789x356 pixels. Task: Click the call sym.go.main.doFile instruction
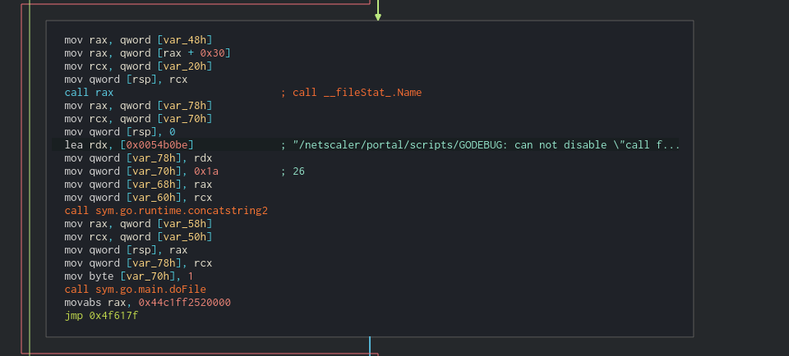click(x=136, y=290)
